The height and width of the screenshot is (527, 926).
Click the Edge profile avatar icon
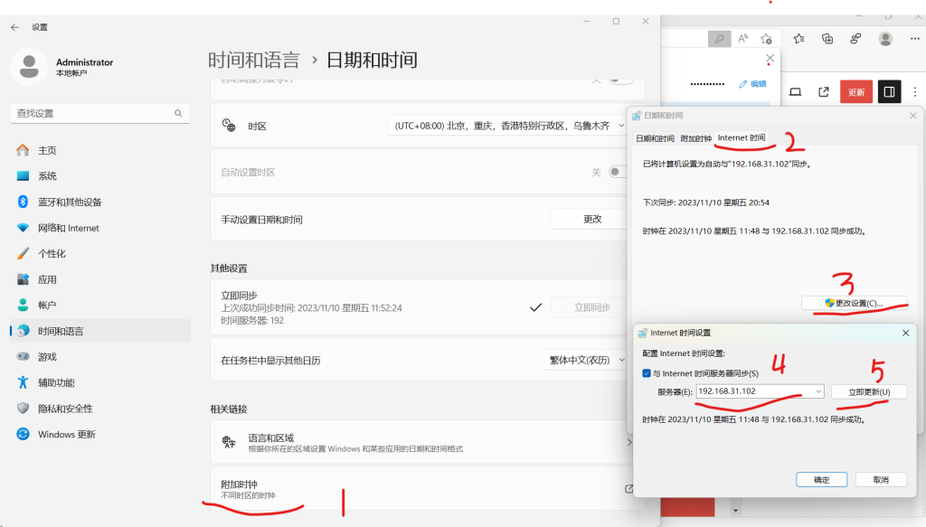click(885, 39)
